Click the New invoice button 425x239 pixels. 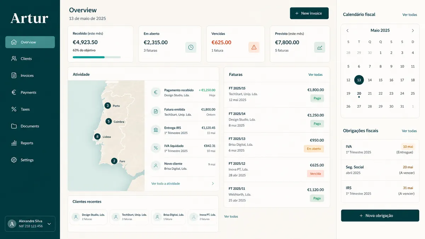tap(309, 13)
